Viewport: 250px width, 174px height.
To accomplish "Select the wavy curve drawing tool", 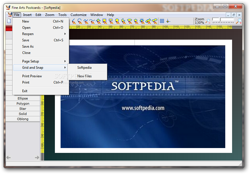I will 92,21.
